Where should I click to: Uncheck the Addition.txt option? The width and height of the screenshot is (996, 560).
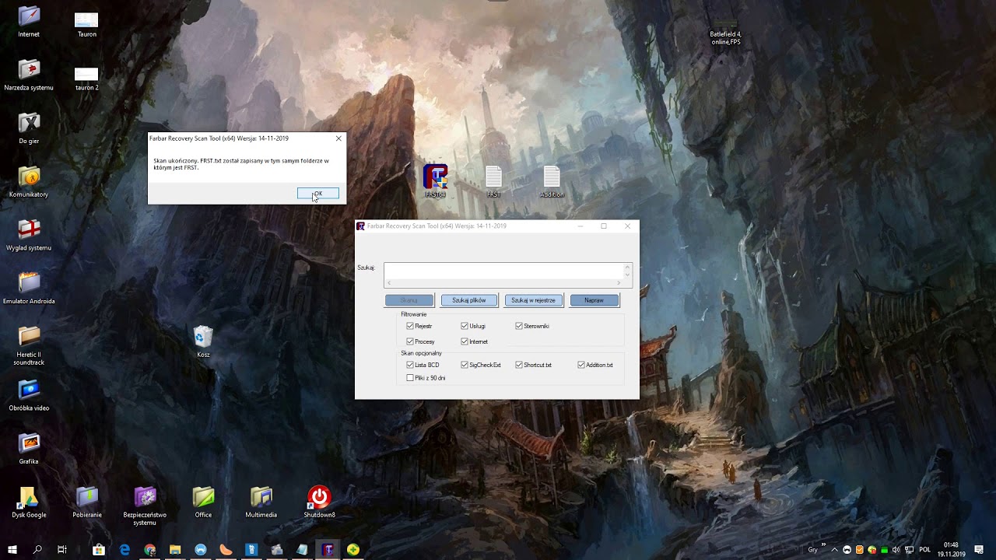(581, 365)
